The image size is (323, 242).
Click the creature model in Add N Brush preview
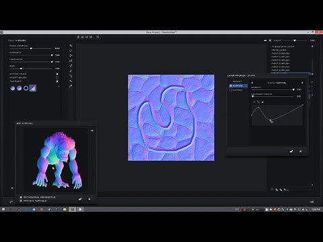(57, 160)
